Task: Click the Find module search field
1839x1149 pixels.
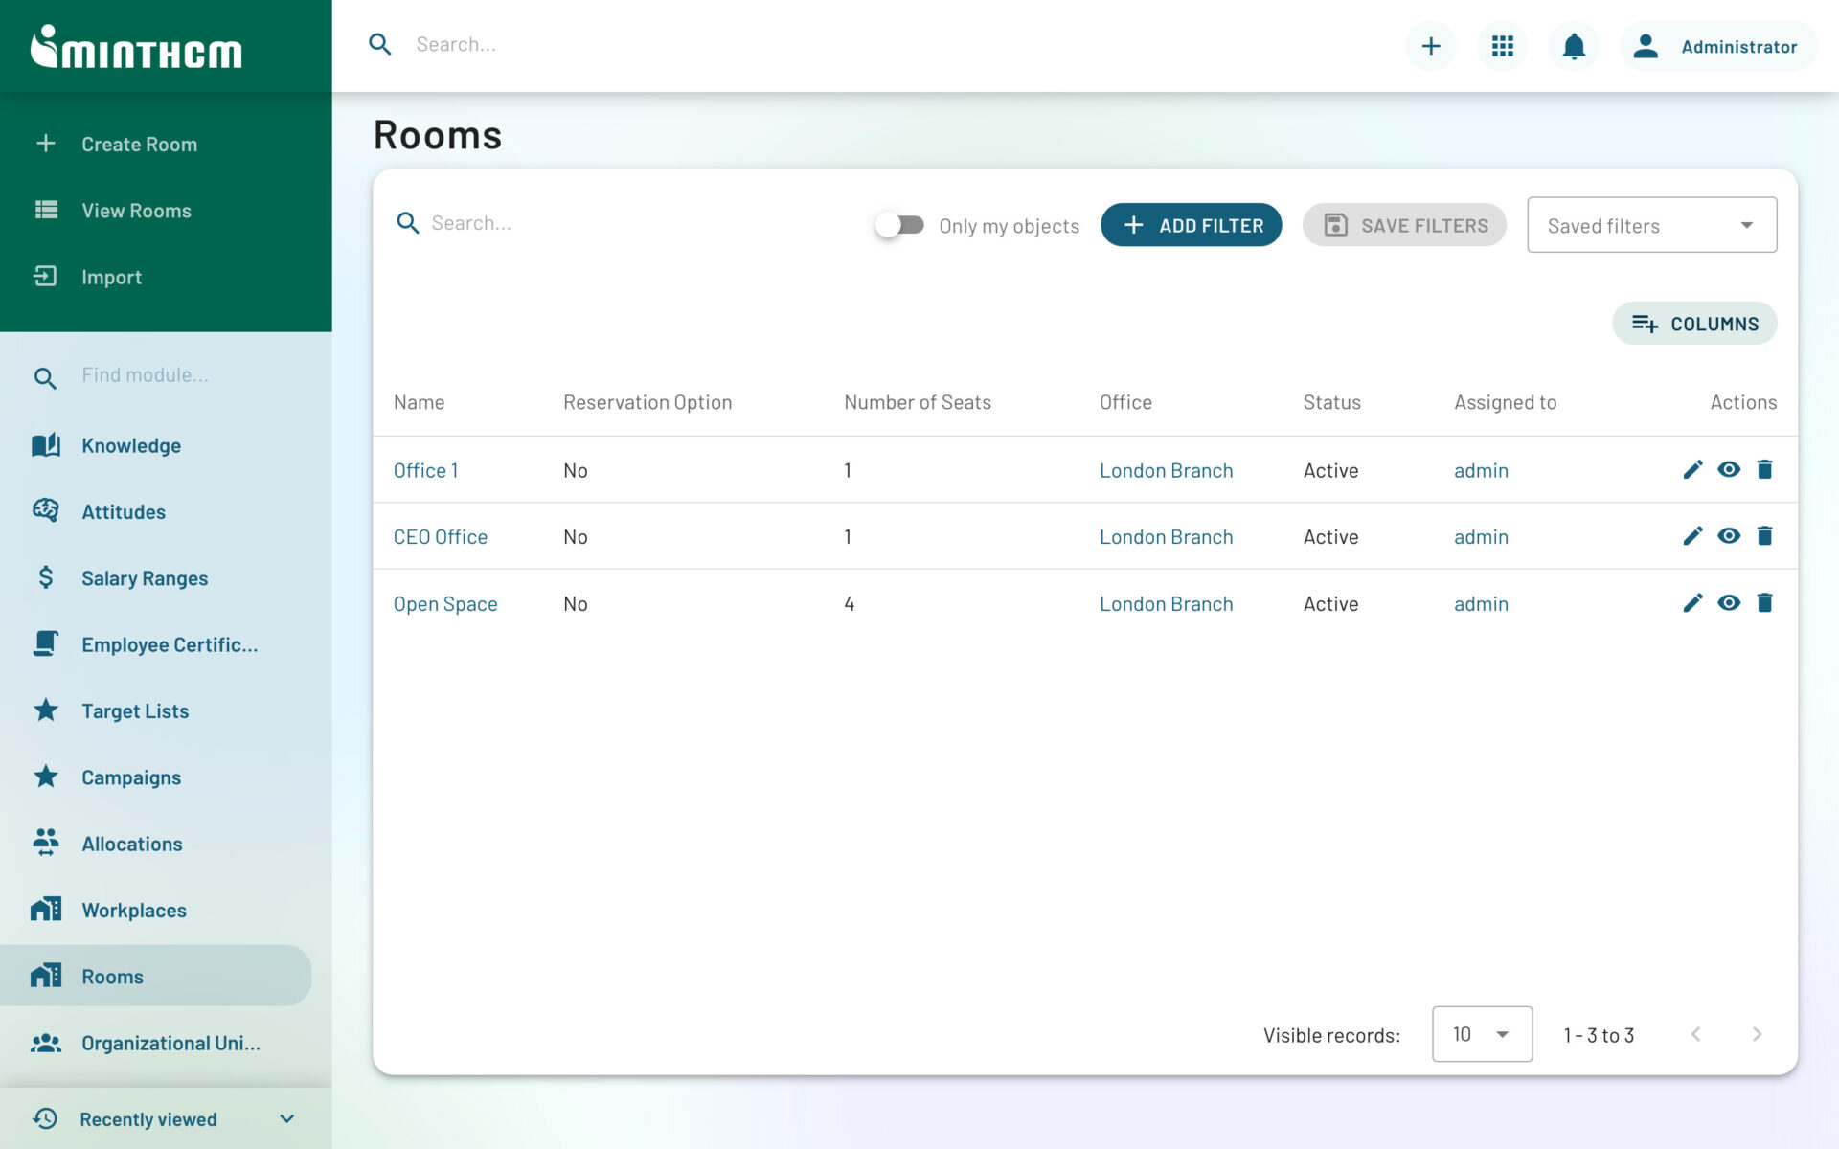Action: click(x=144, y=374)
